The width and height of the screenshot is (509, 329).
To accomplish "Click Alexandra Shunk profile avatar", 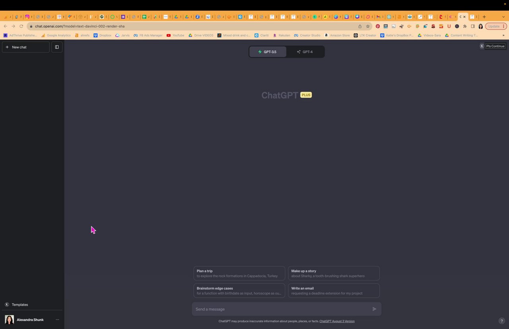I will (9, 319).
